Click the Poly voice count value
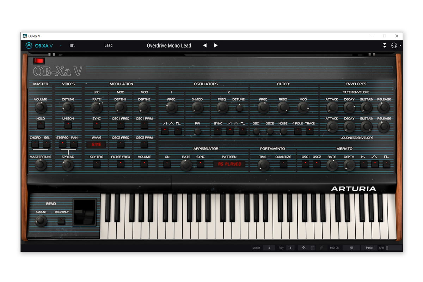Screen dimensions: 423x282 coord(290,248)
